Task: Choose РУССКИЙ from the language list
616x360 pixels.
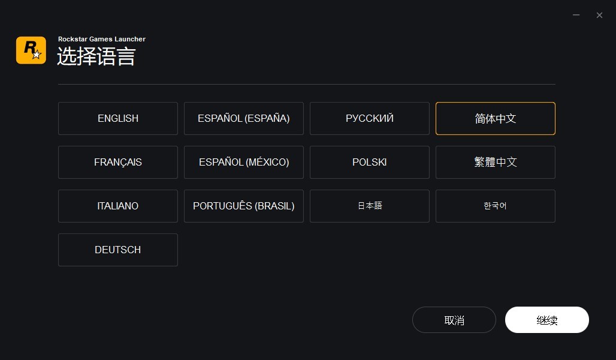Action: 369,118
